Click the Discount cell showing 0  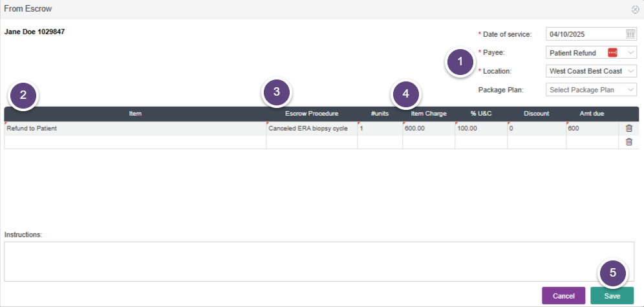pyautogui.click(x=537, y=129)
